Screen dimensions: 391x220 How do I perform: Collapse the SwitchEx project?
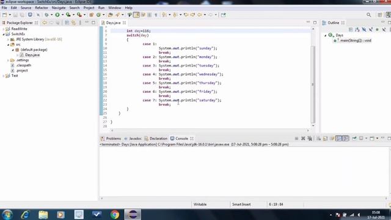point(3,34)
